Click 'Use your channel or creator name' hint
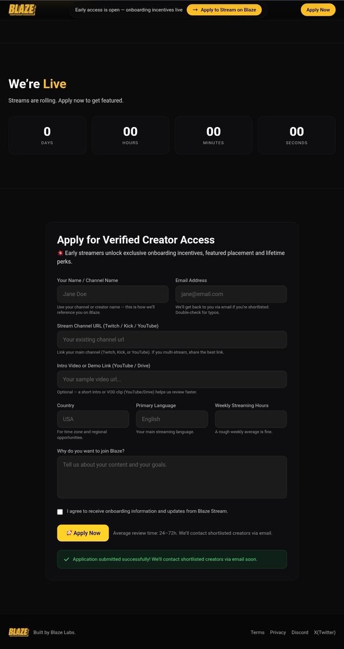This screenshot has width=344, height=649. 106,309
